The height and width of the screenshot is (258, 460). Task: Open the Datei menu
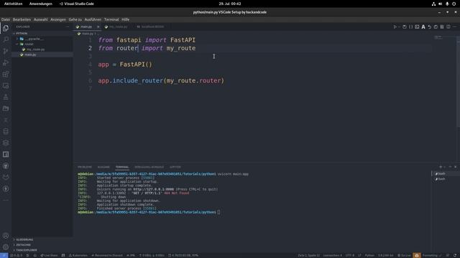[6, 19]
